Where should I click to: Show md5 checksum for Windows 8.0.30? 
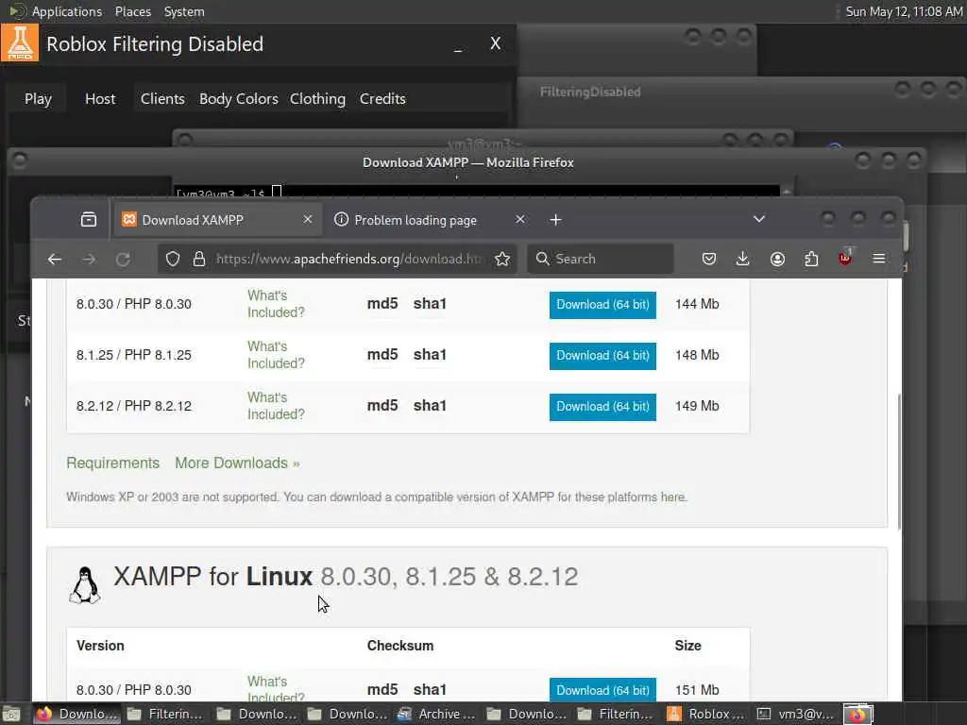tap(382, 303)
